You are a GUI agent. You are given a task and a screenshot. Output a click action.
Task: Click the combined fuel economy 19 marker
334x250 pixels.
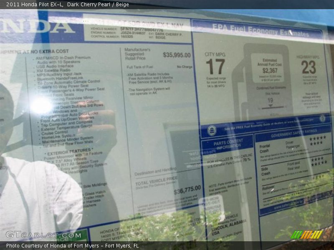270,100
